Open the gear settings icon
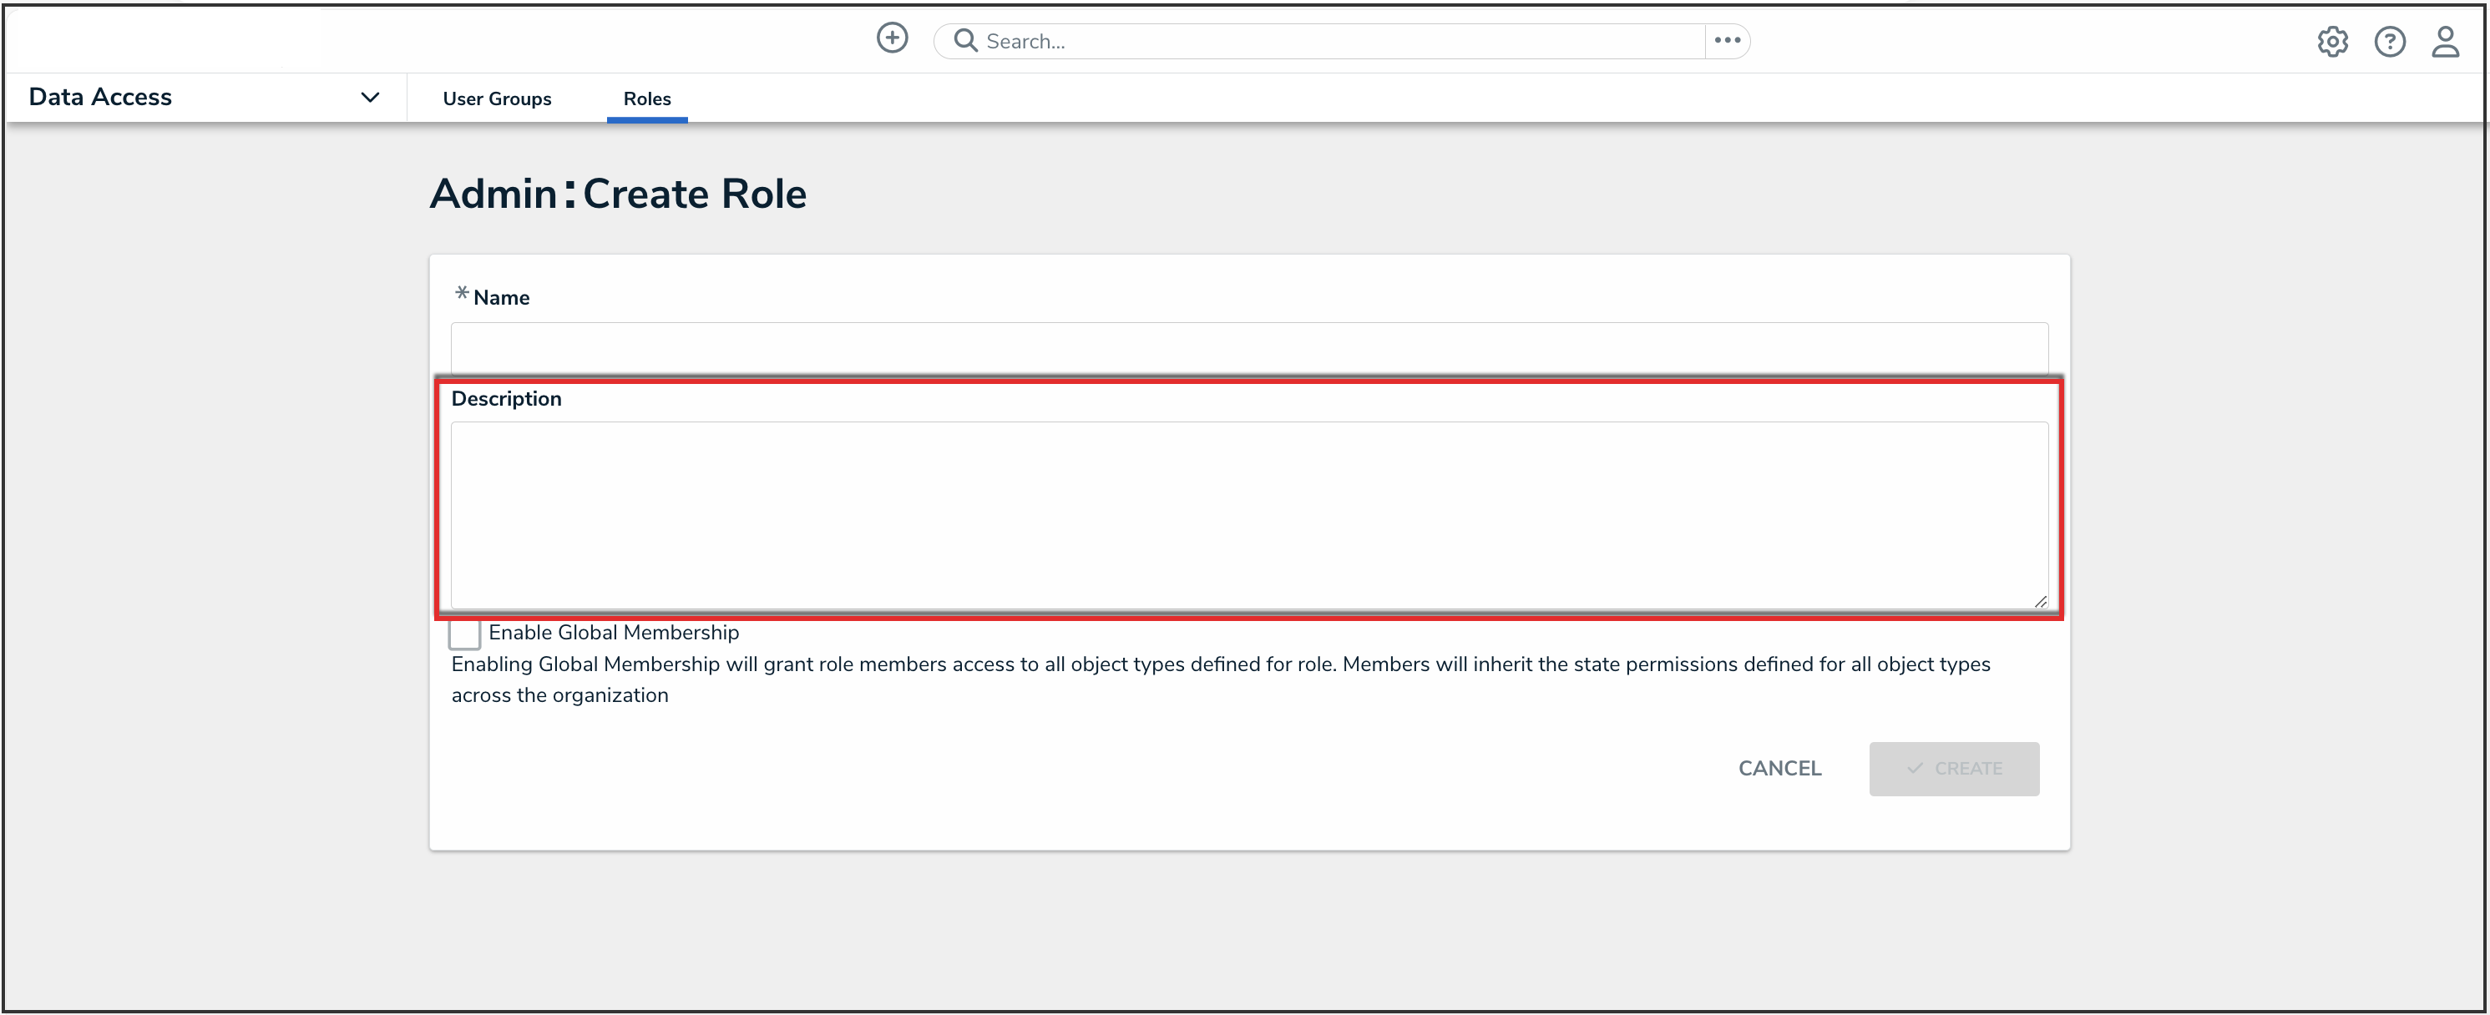2490x1015 pixels. (2331, 42)
